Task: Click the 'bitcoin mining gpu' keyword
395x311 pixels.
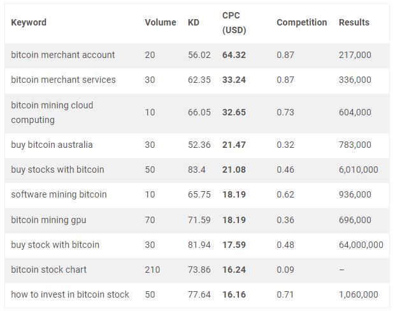Action: pyautogui.click(x=48, y=220)
